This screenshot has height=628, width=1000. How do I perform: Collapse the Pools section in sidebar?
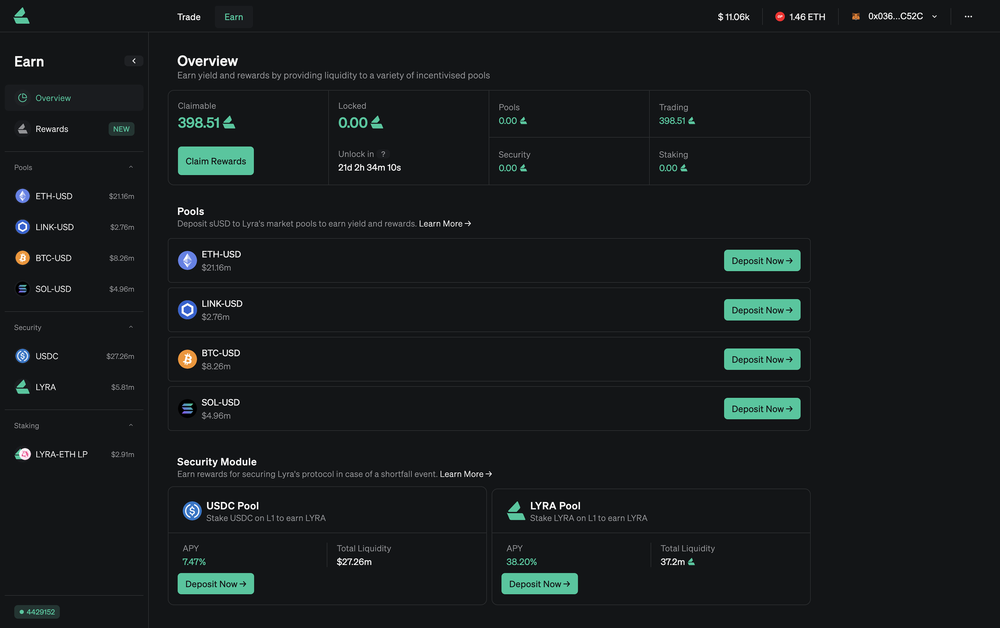point(131,166)
